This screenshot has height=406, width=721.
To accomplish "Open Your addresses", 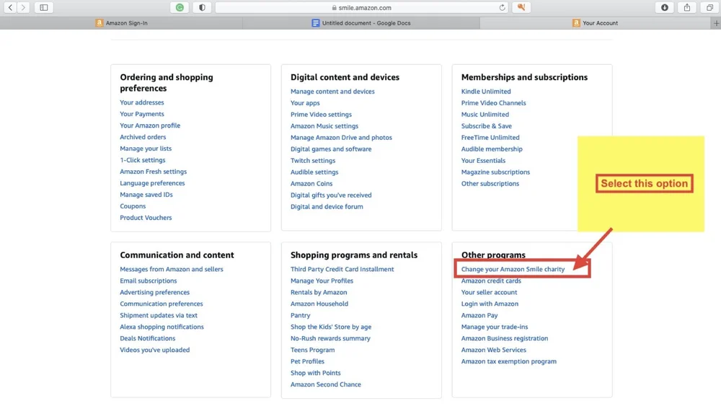I will [141, 102].
